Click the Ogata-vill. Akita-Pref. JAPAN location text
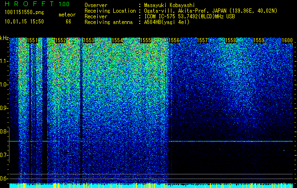The width and height of the screenshot is (297, 188). tap(211, 11)
